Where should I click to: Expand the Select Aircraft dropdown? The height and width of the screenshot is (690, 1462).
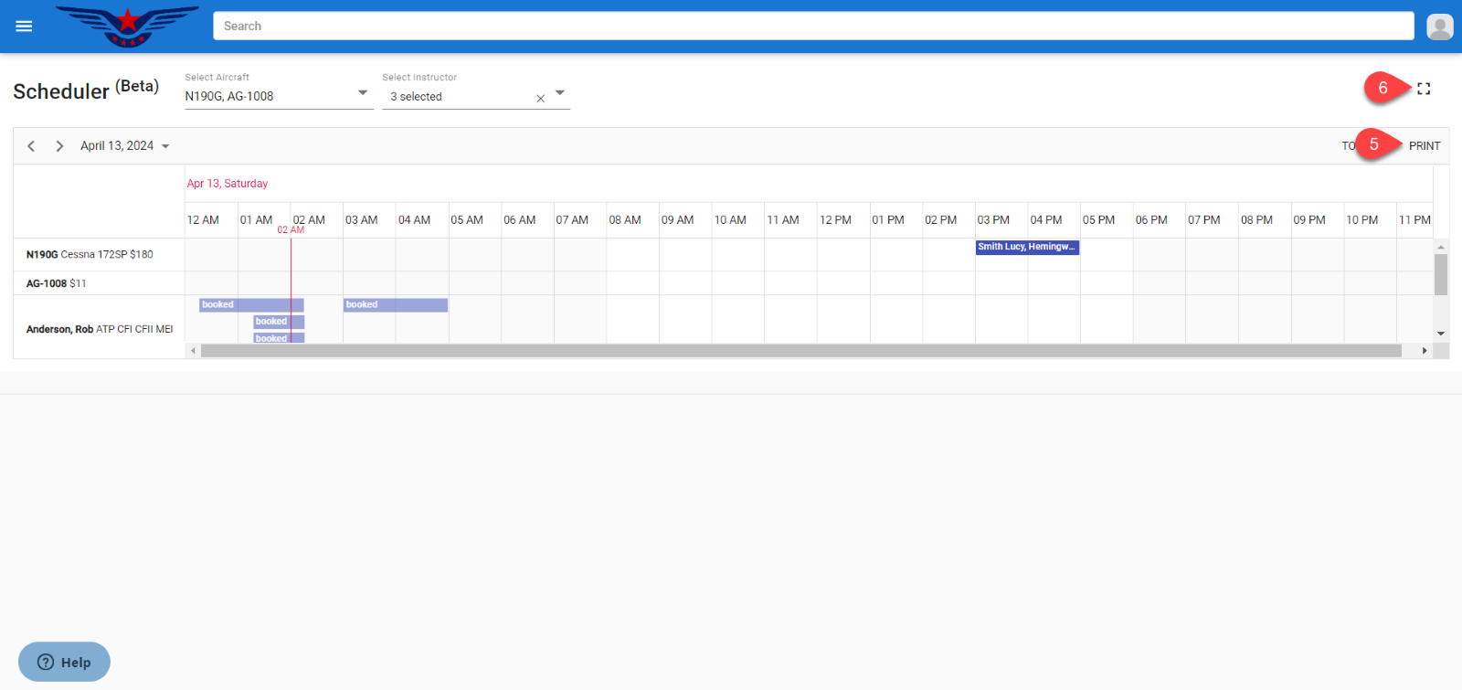362,93
